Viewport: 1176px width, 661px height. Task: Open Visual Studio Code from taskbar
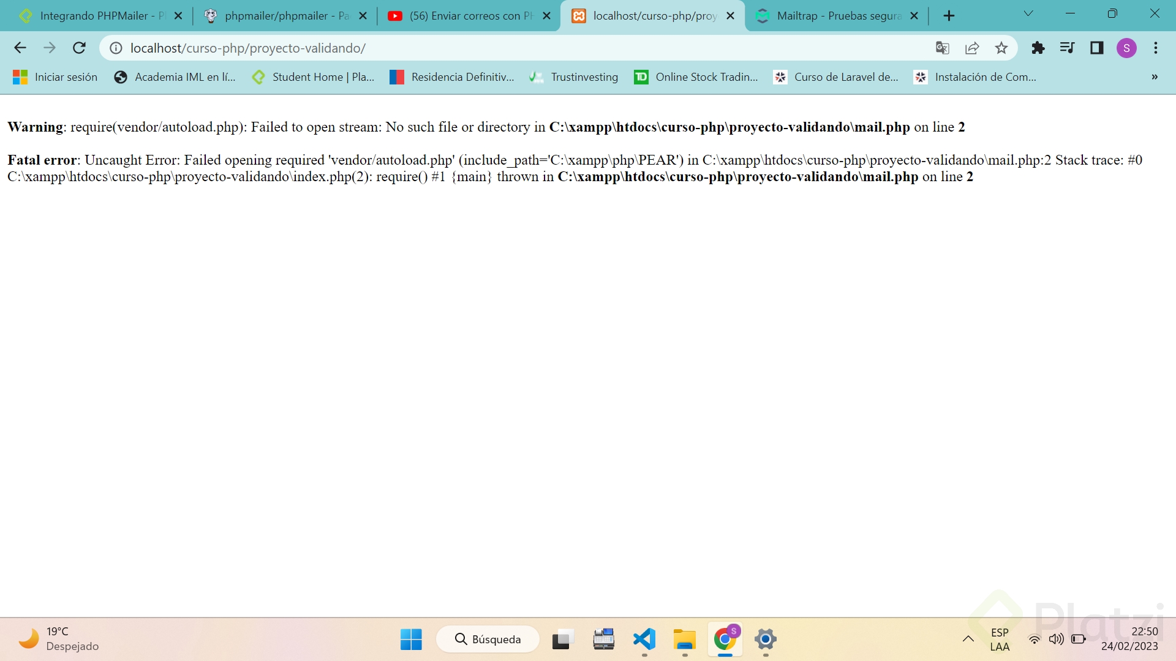click(644, 640)
